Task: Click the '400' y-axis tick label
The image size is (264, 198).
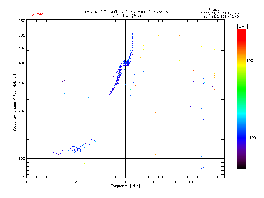Action: pos(22,63)
